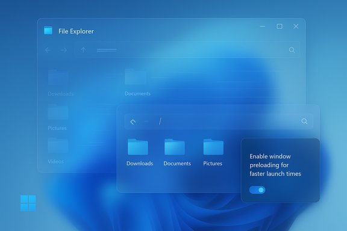Click the File Explorer address path field
The image size is (347, 231).
click(187, 50)
